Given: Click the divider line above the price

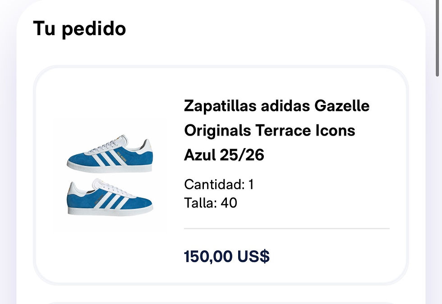Looking at the screenshot, I should 286,229.
